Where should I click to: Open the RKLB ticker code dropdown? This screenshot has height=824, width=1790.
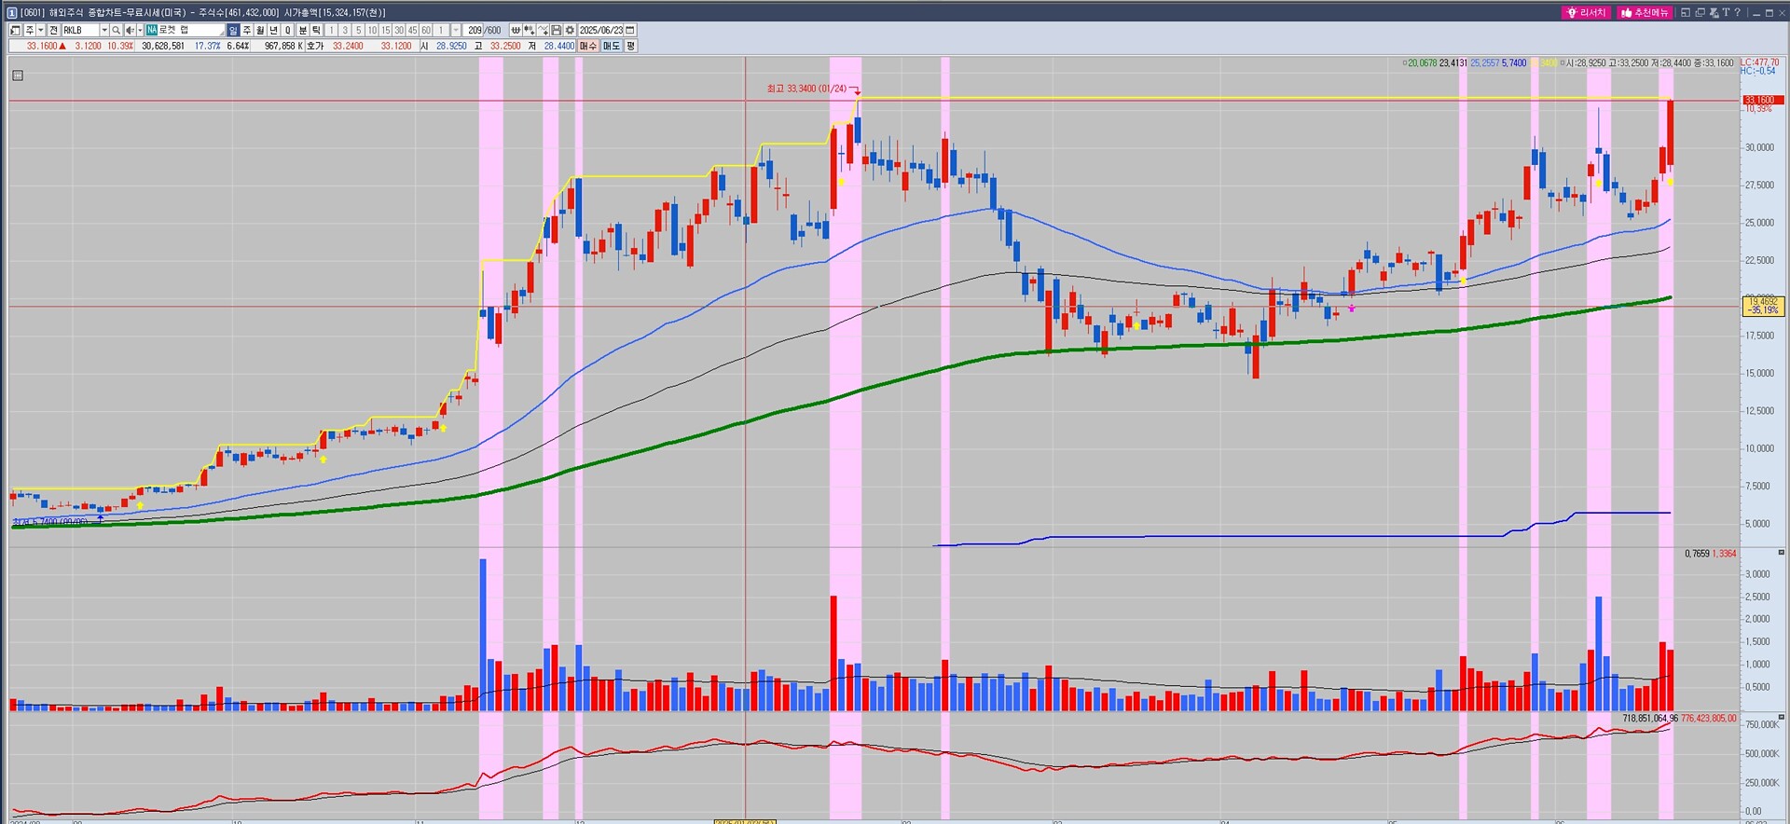click(x=104, y=30)
